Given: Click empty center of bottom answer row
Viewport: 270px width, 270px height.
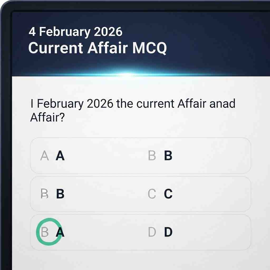Looking at the screenshot, I should point(105,232).
